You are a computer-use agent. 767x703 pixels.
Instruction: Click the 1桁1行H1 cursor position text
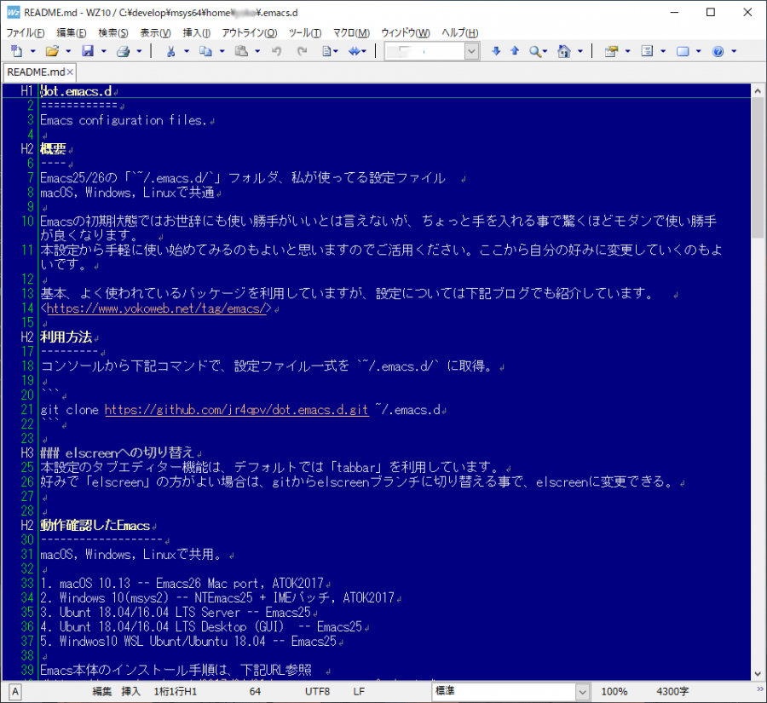[175, 691]
